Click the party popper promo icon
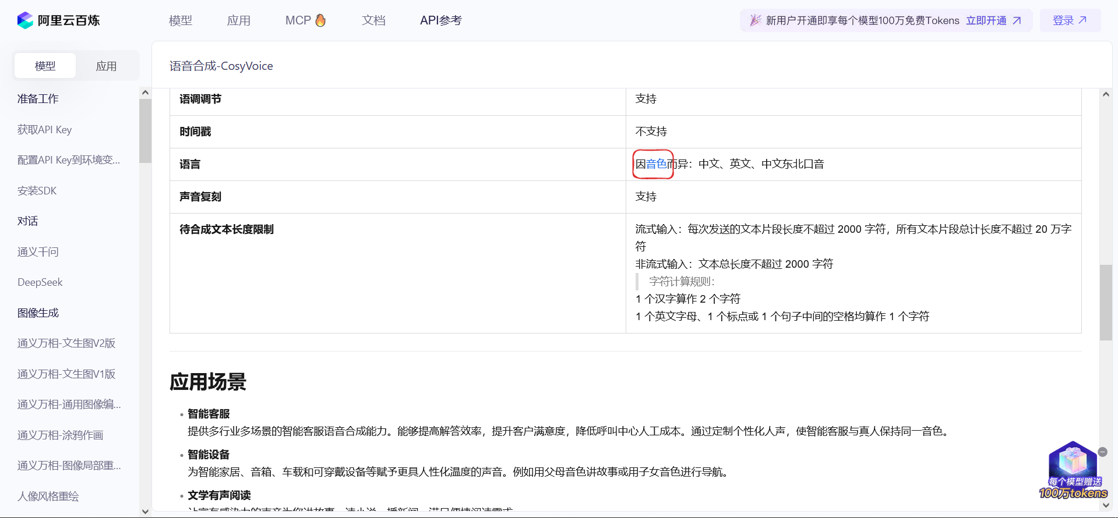This screenshot has height=518, width=1118. (x=755, y=20)
